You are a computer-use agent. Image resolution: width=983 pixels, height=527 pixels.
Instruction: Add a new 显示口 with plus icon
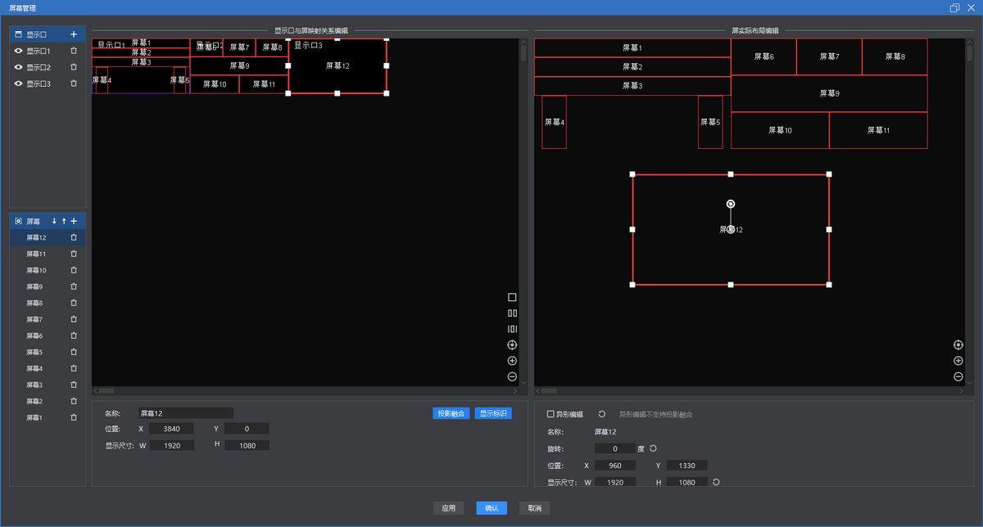74,34
